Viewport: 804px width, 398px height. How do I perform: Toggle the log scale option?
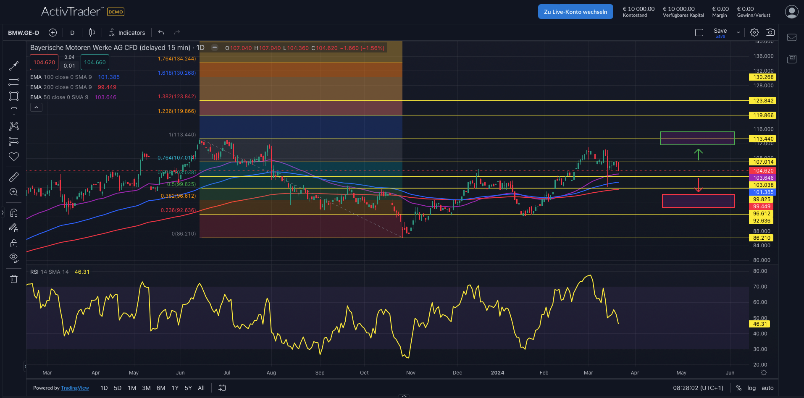(751, 388)
